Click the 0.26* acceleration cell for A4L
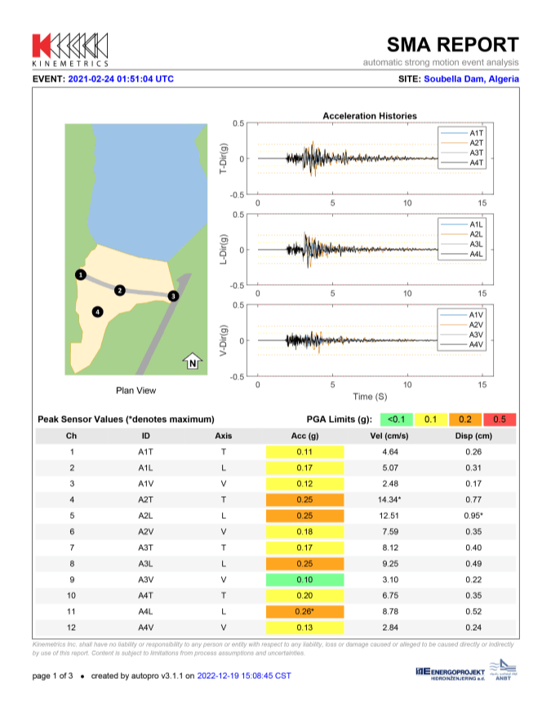The height and width of the screenshot is (714, 551). 305,611
